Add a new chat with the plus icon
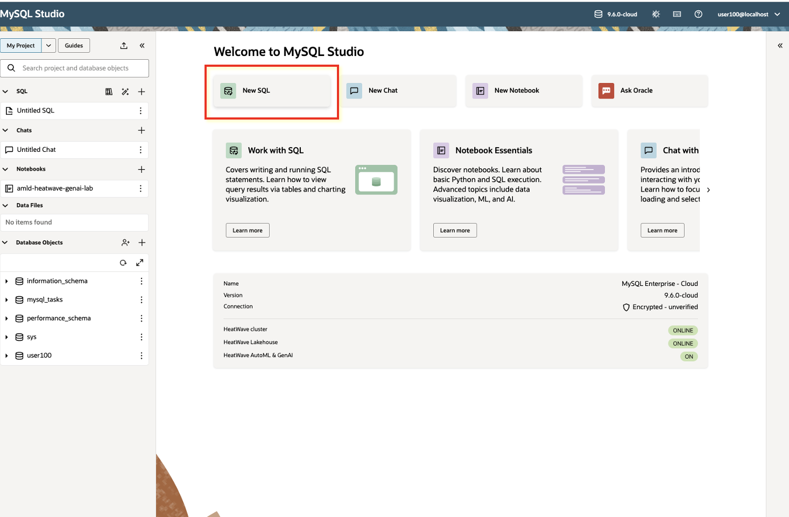The image size is (789, 517). coord(142,130)
